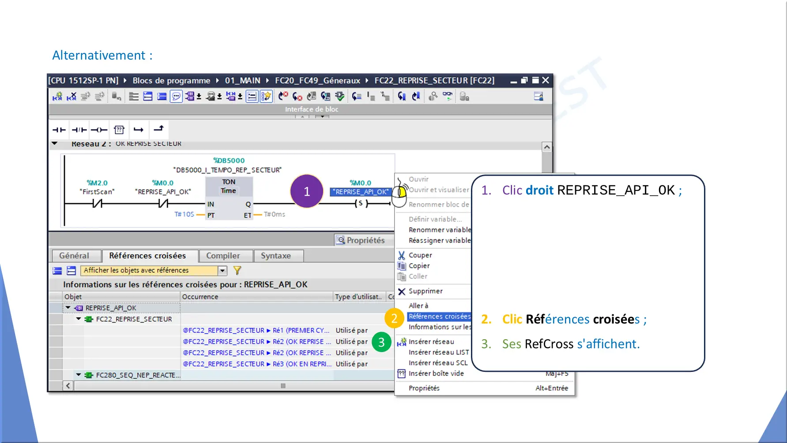Choose Insérer réseau from context menu
The width and height of the screenshot is (787, 443).
tap(431, 342)
